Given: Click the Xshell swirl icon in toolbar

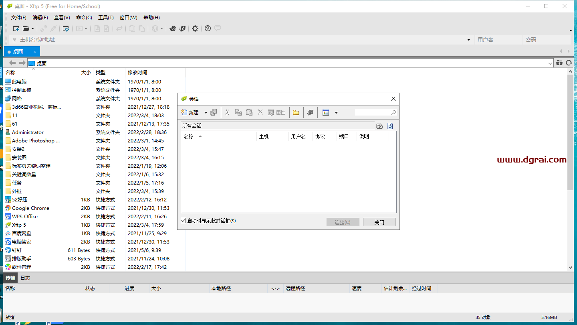Looking at the screenshot, I should tap(173, 28).
